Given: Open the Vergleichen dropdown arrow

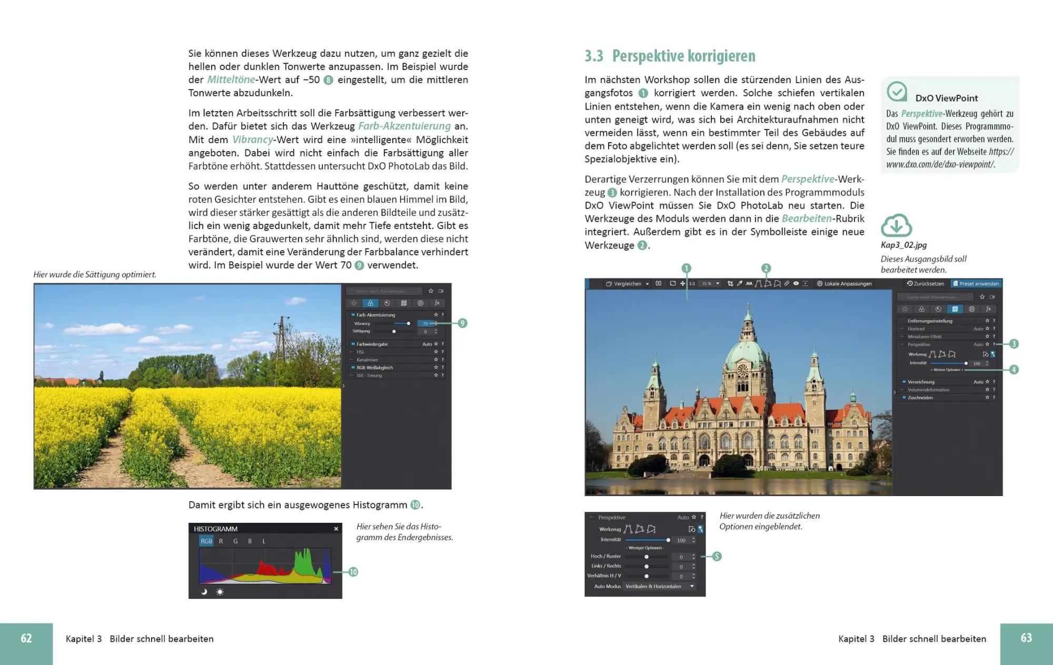Looking at the screenshot, I should tap(647, 284).
